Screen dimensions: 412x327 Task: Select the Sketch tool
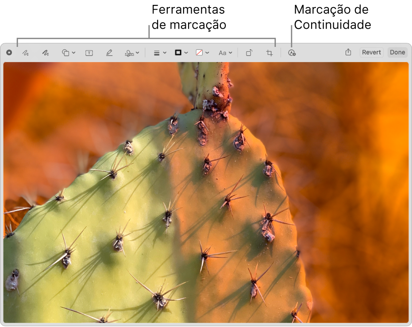click(26, 53)
